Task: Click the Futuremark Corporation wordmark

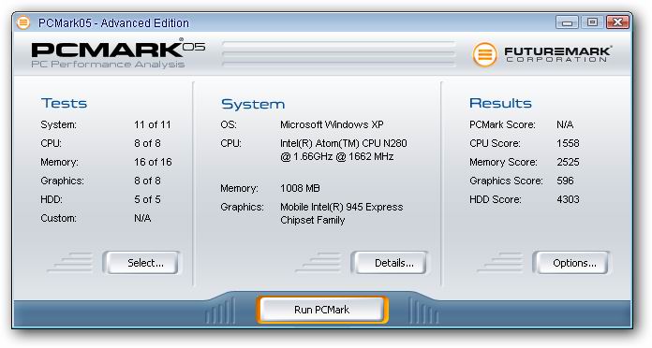Action: point(558,54)
